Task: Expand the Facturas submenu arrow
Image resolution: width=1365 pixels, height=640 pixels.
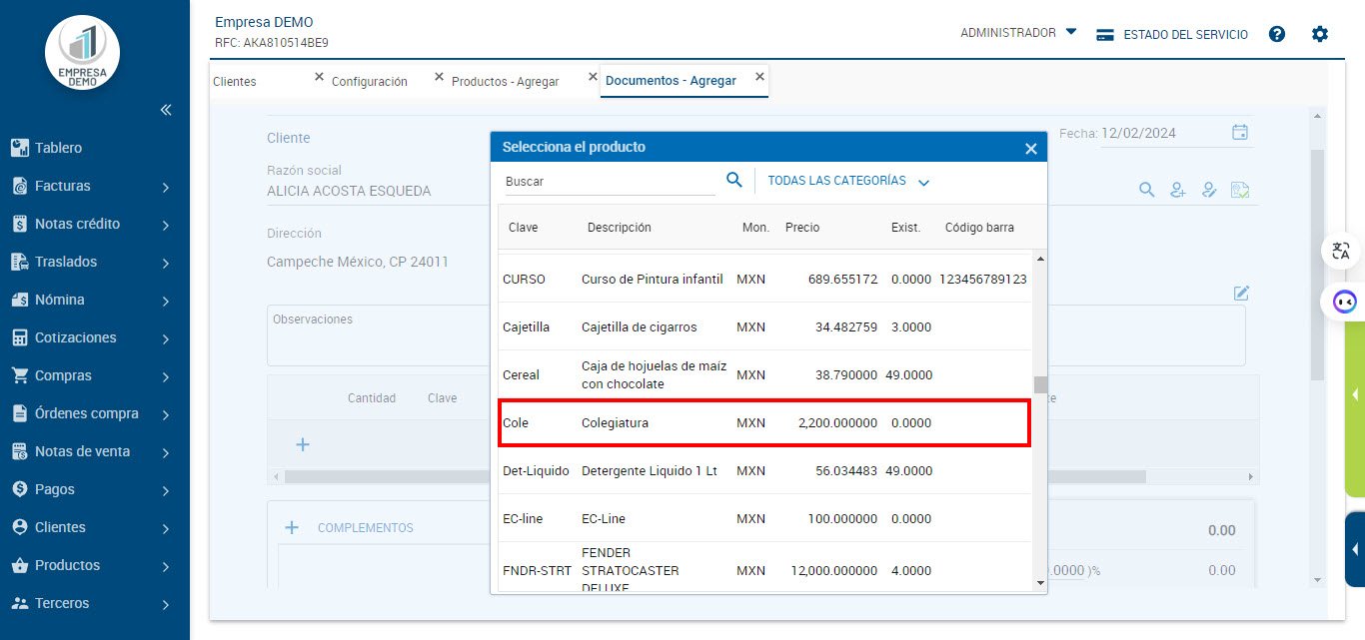Action: click(166, 187)
